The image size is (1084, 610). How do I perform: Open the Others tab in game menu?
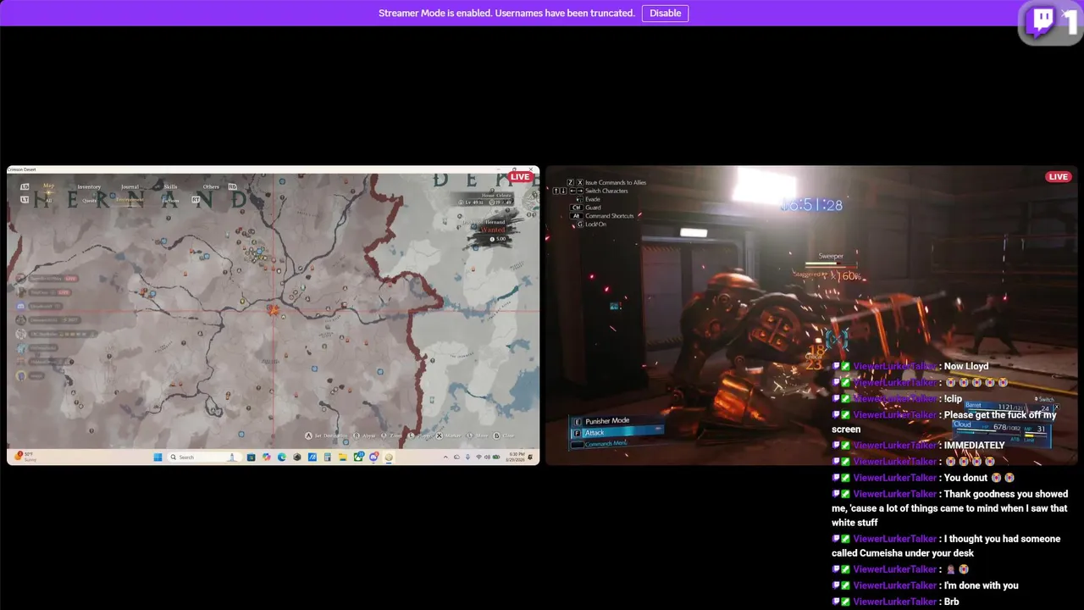(x=211, y=186)
